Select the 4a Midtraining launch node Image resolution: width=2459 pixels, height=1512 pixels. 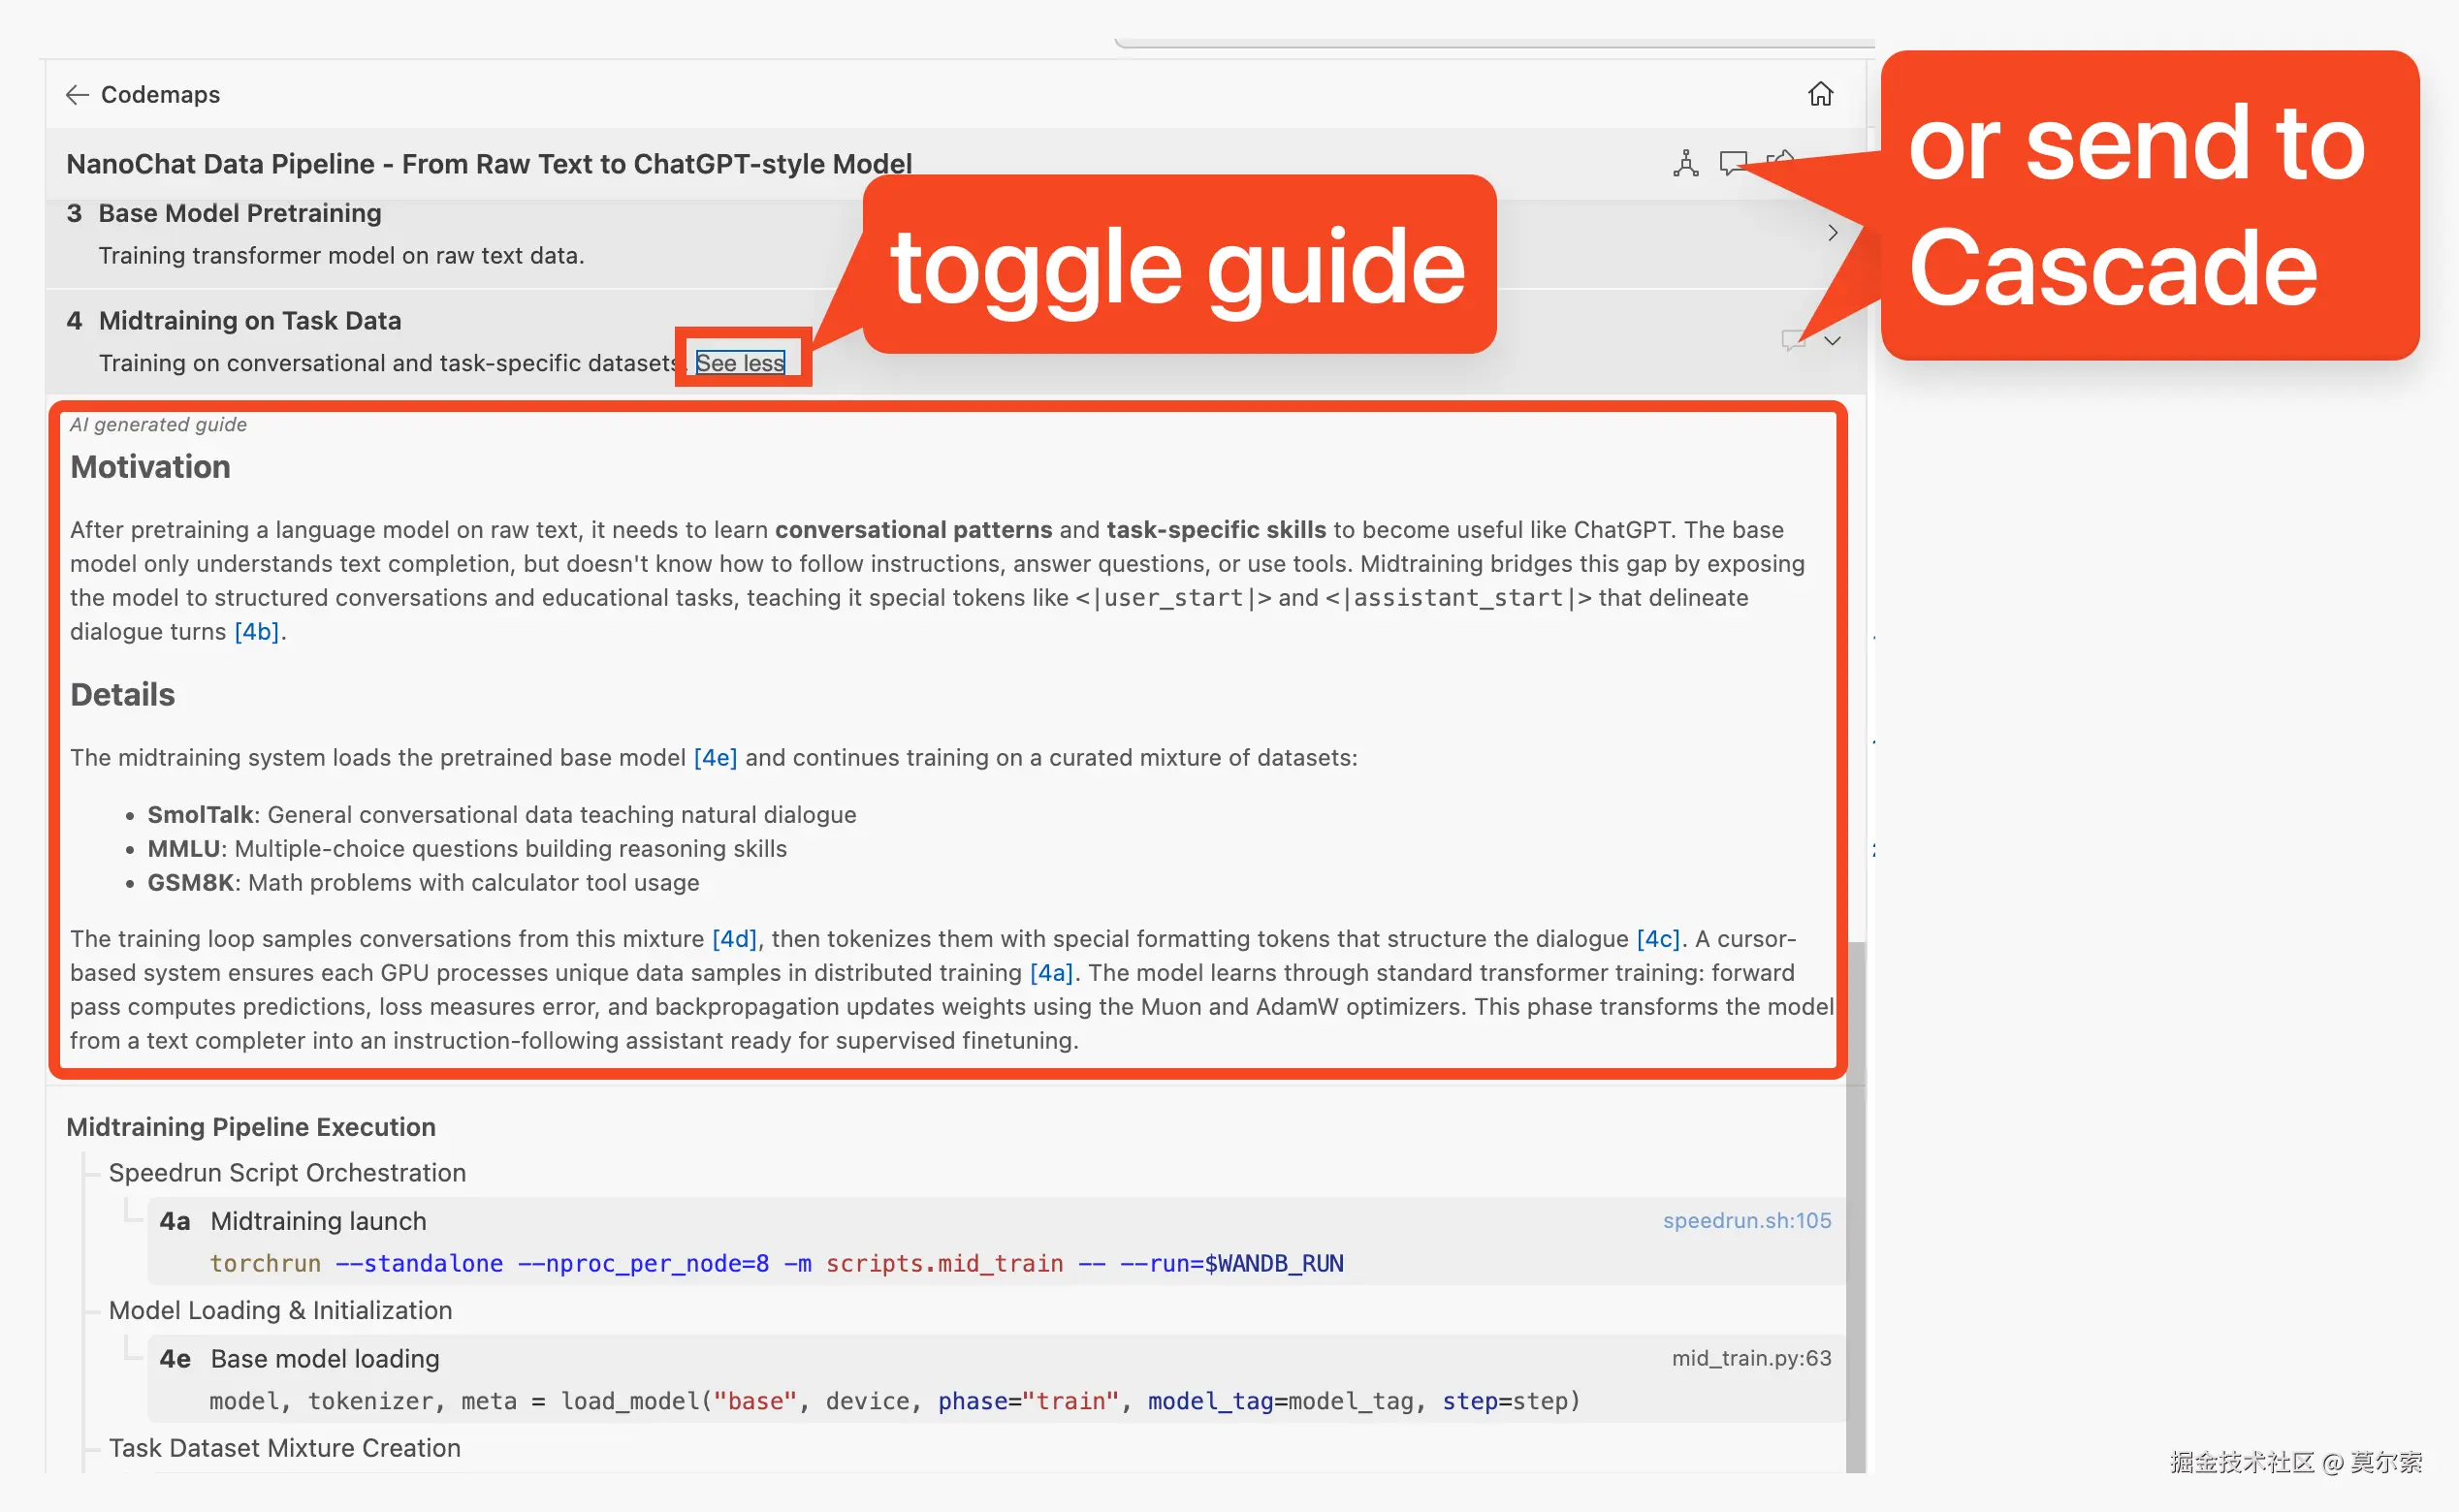pyautogui.click(x=318, y=1220)
